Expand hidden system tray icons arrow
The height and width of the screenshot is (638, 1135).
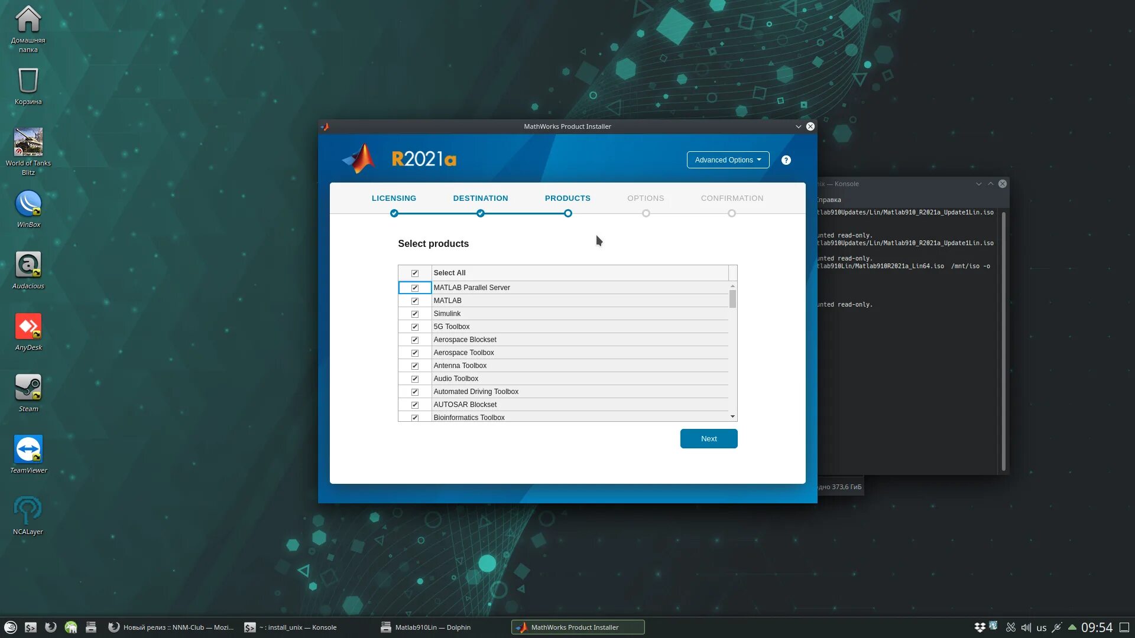[x=1072, y=627]
